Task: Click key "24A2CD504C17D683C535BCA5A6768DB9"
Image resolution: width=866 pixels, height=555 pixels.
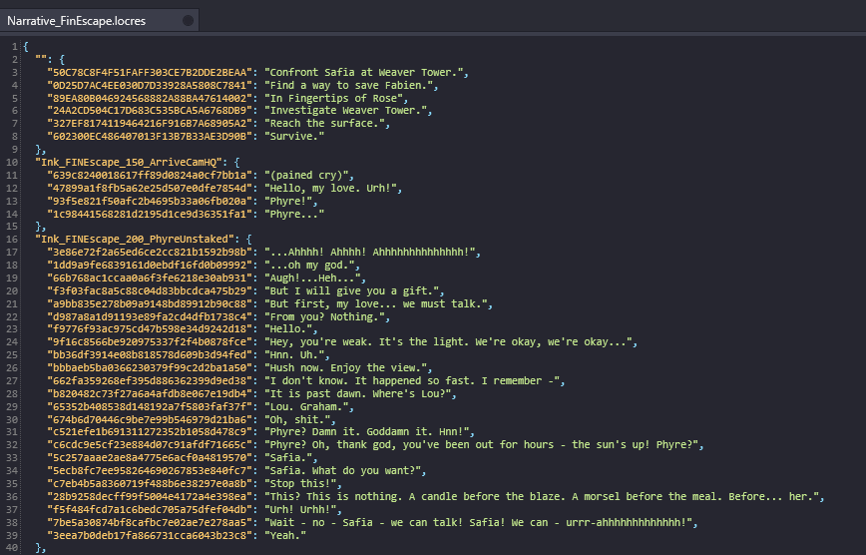Action: pyautogui.click(x=150, y=110)
